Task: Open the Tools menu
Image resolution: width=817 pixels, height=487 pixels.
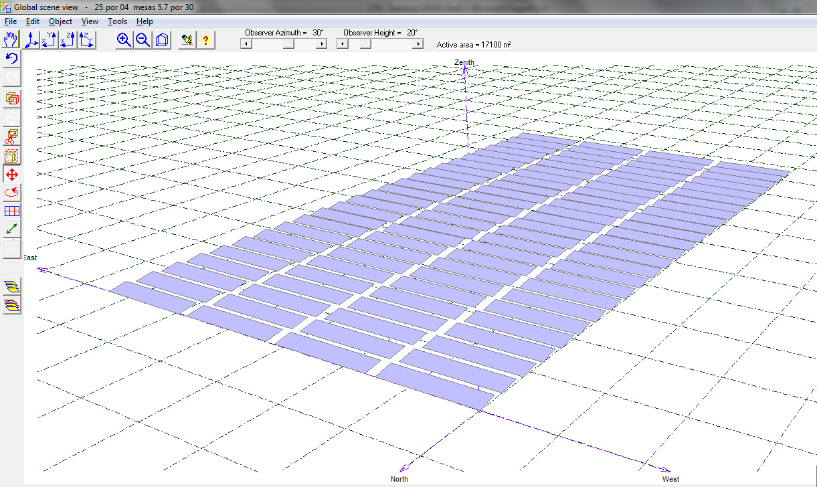Action: pos(117,21)
